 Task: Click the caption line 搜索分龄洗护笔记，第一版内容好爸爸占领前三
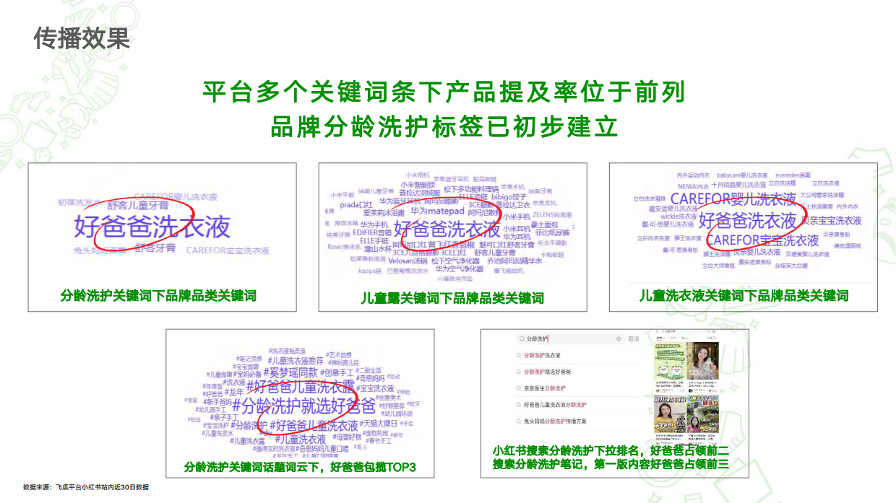pos(611,465)
